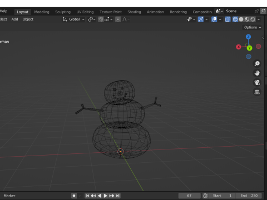Open the Compositing workspace tab

coord(202,12)
